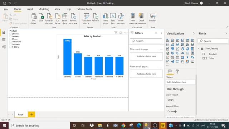The height and width of the screenshot is (129, 229).
Task: Collapse the Fields pane chevron
Action: (x=226, y=33)
